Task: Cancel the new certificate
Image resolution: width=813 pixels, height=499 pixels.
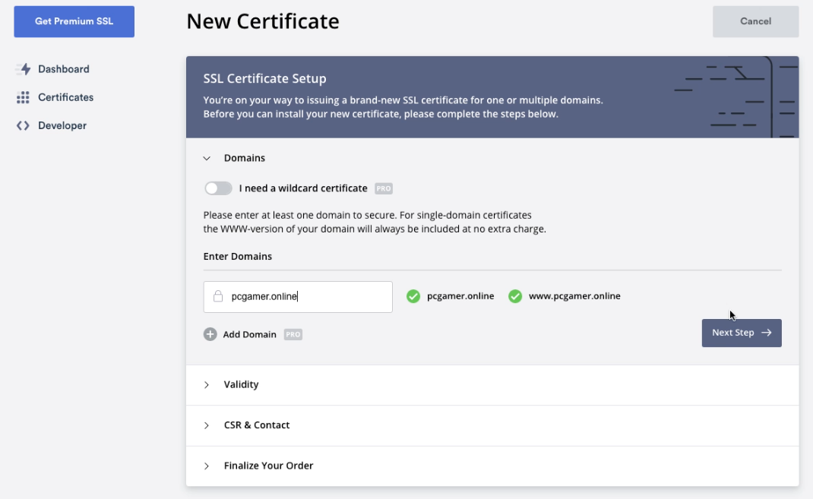Action: pyautogui.click(x=755, y=21)
